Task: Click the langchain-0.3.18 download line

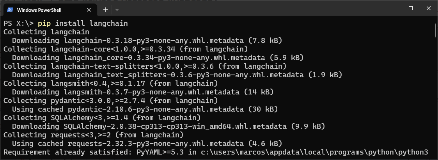Action: point(147,41)
